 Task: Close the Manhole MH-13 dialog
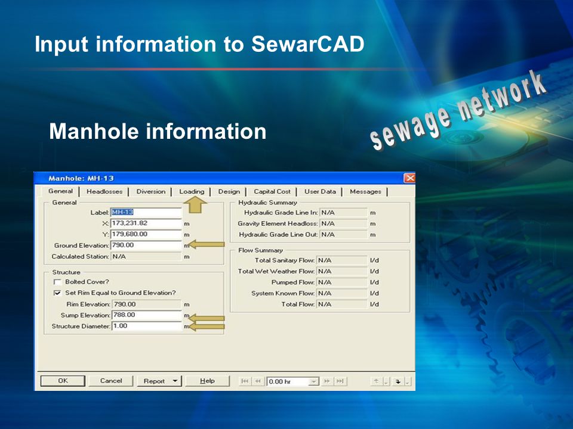click(x=409, y=178)
